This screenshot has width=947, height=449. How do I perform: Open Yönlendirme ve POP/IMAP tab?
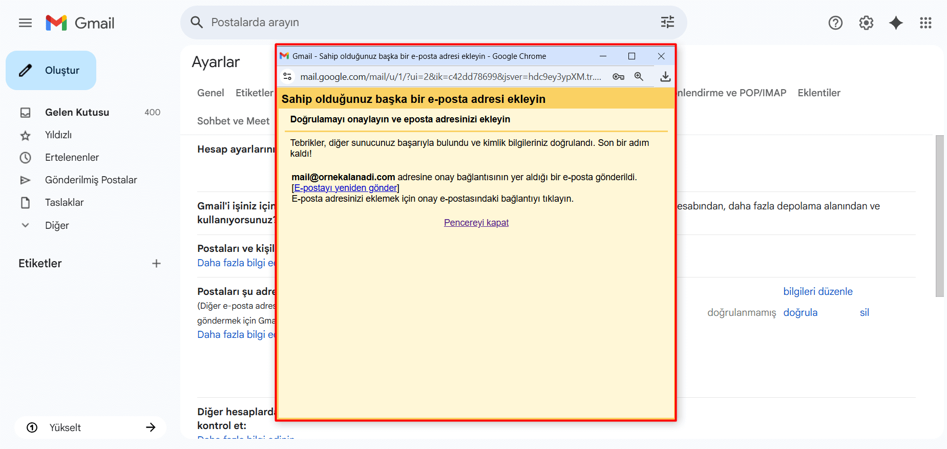(731, 93)
